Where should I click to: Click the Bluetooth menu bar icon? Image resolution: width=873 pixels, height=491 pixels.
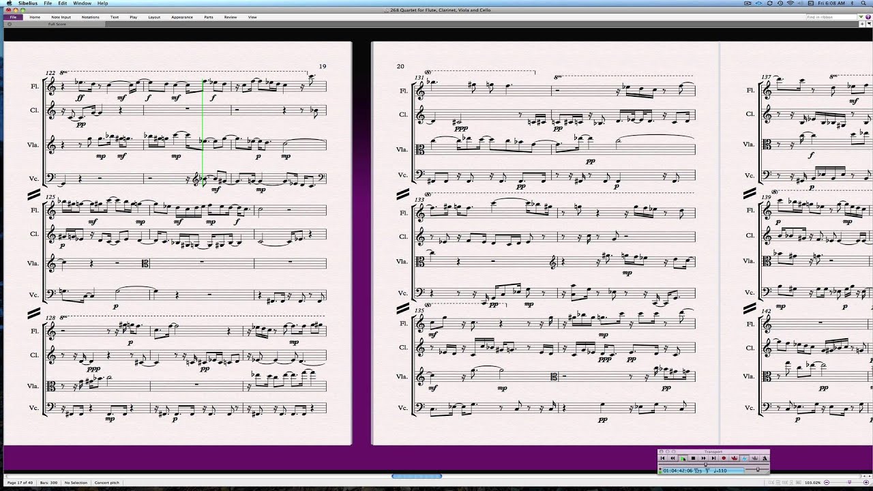click(853, 3)
